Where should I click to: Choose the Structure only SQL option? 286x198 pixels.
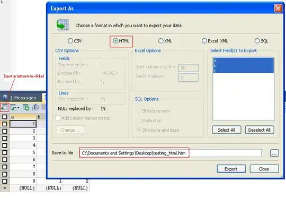tap(139, 111)
